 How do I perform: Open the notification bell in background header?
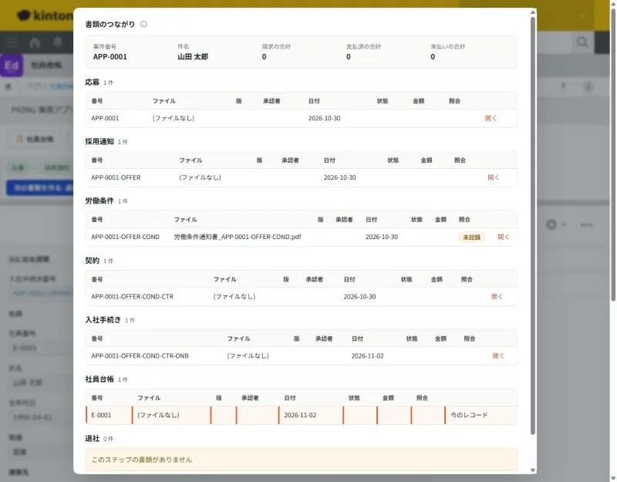point(58,42)
